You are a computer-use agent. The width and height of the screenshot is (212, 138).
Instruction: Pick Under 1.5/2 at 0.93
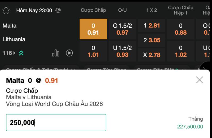pos(122,51)
